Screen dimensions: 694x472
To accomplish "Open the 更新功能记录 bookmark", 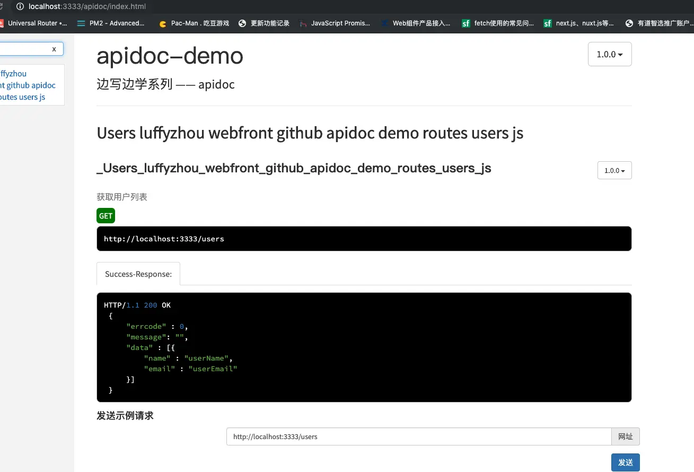I will point(264,23).
